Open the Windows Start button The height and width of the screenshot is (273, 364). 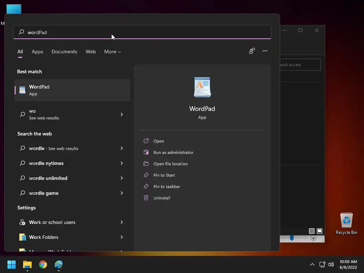[11, 264]
